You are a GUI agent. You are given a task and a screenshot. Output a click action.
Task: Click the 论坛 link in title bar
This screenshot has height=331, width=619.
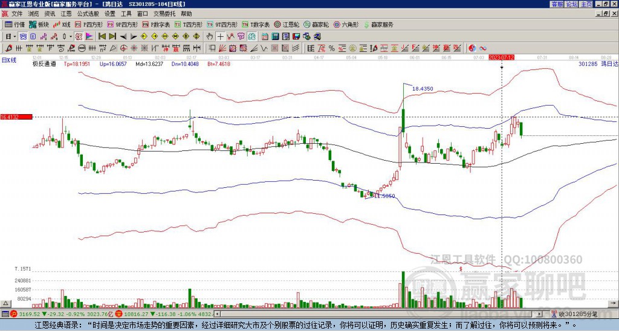(x=571, y=4)
